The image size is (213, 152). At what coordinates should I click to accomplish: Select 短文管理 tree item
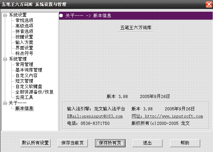click(x=24, y=81)
